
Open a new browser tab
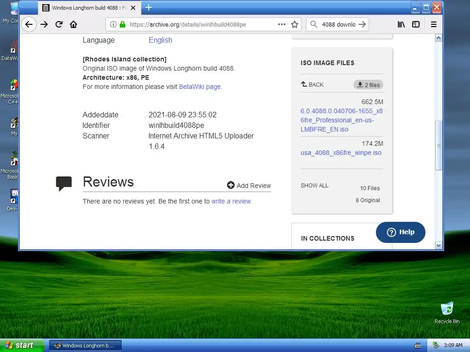coord(149,7)
